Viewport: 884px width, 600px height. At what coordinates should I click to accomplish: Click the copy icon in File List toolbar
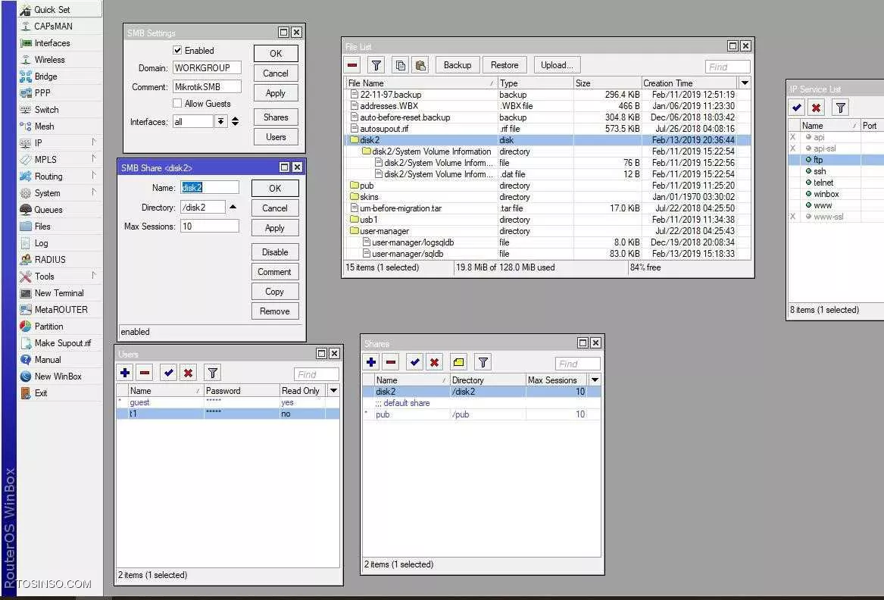click(x=400, y=65)
